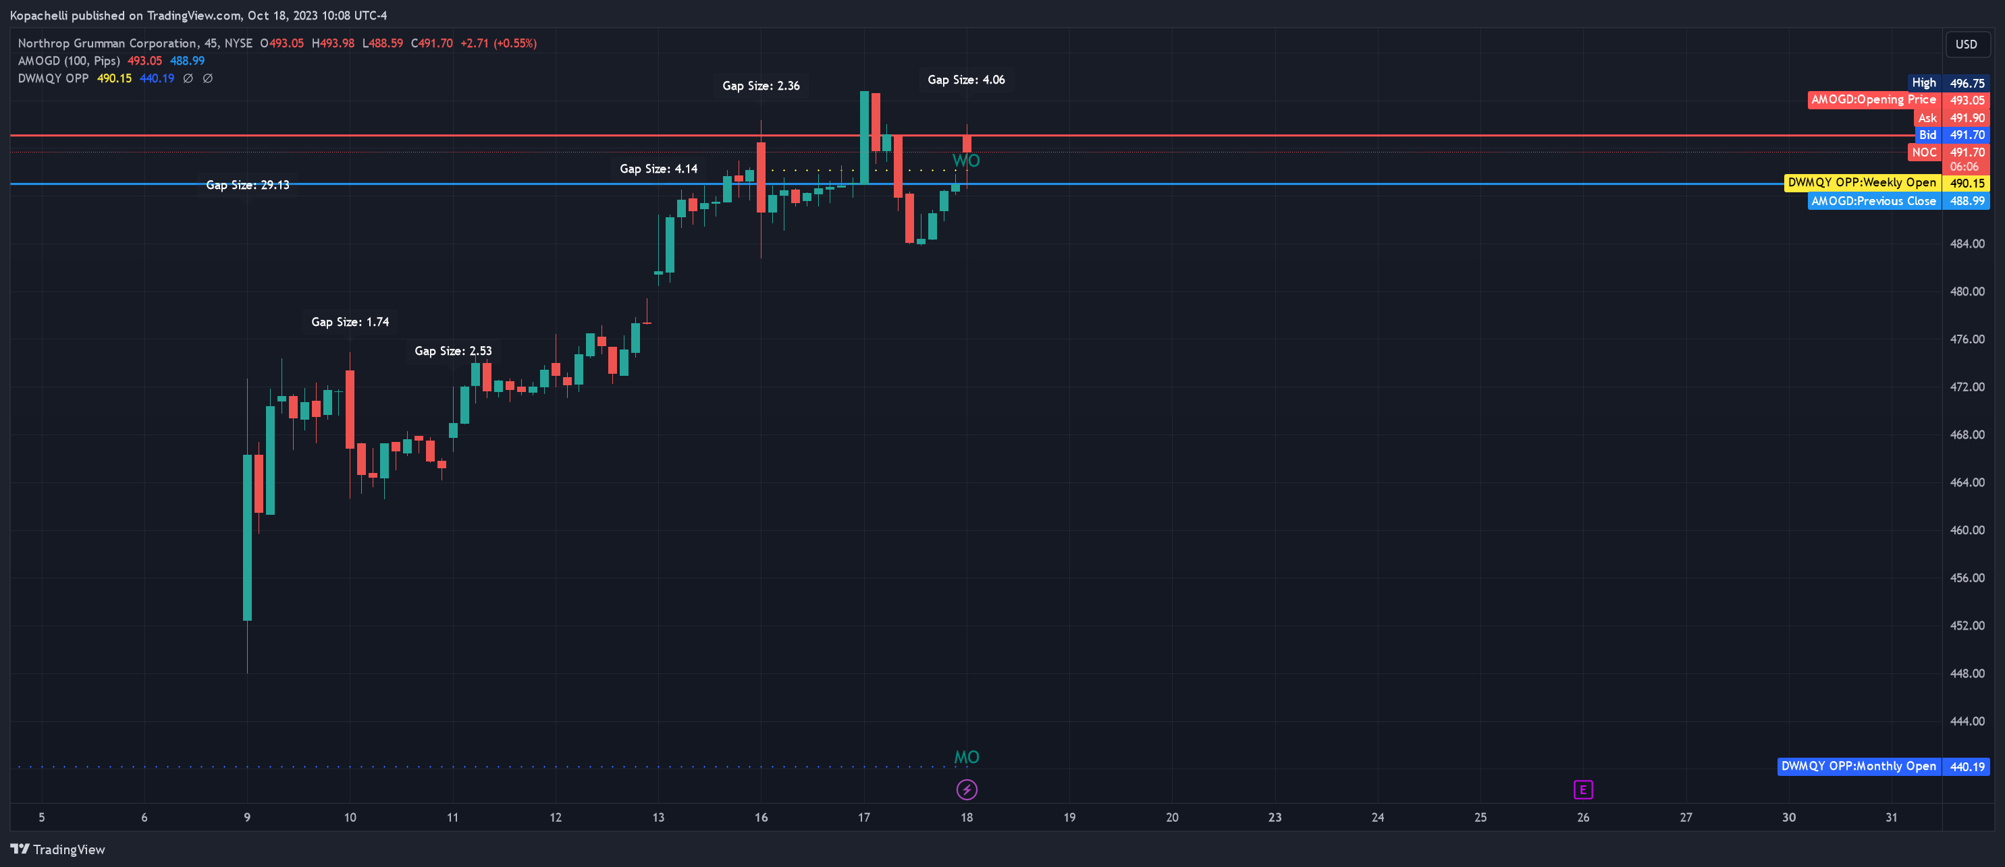Click the Gap Size: 2.53 annotation

tap(453, 352)
